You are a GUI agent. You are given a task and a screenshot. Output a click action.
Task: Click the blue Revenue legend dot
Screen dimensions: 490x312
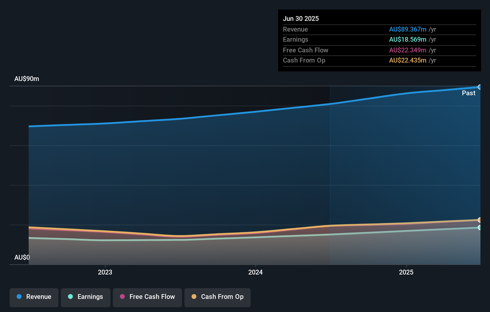[19, 297]
